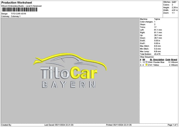Image resolution: width=179 pixels, height=127 pixels.
Task: Click the Up value 28.7 mm
Action: coord(158,35)
